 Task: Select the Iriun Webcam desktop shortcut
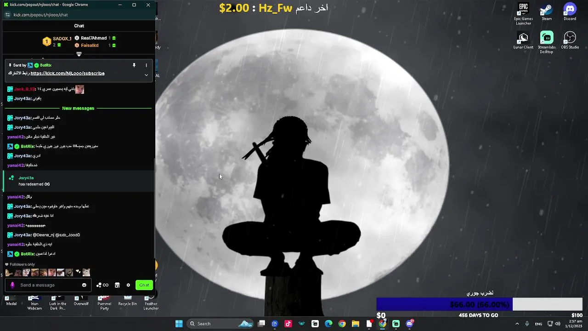point(34,303)
